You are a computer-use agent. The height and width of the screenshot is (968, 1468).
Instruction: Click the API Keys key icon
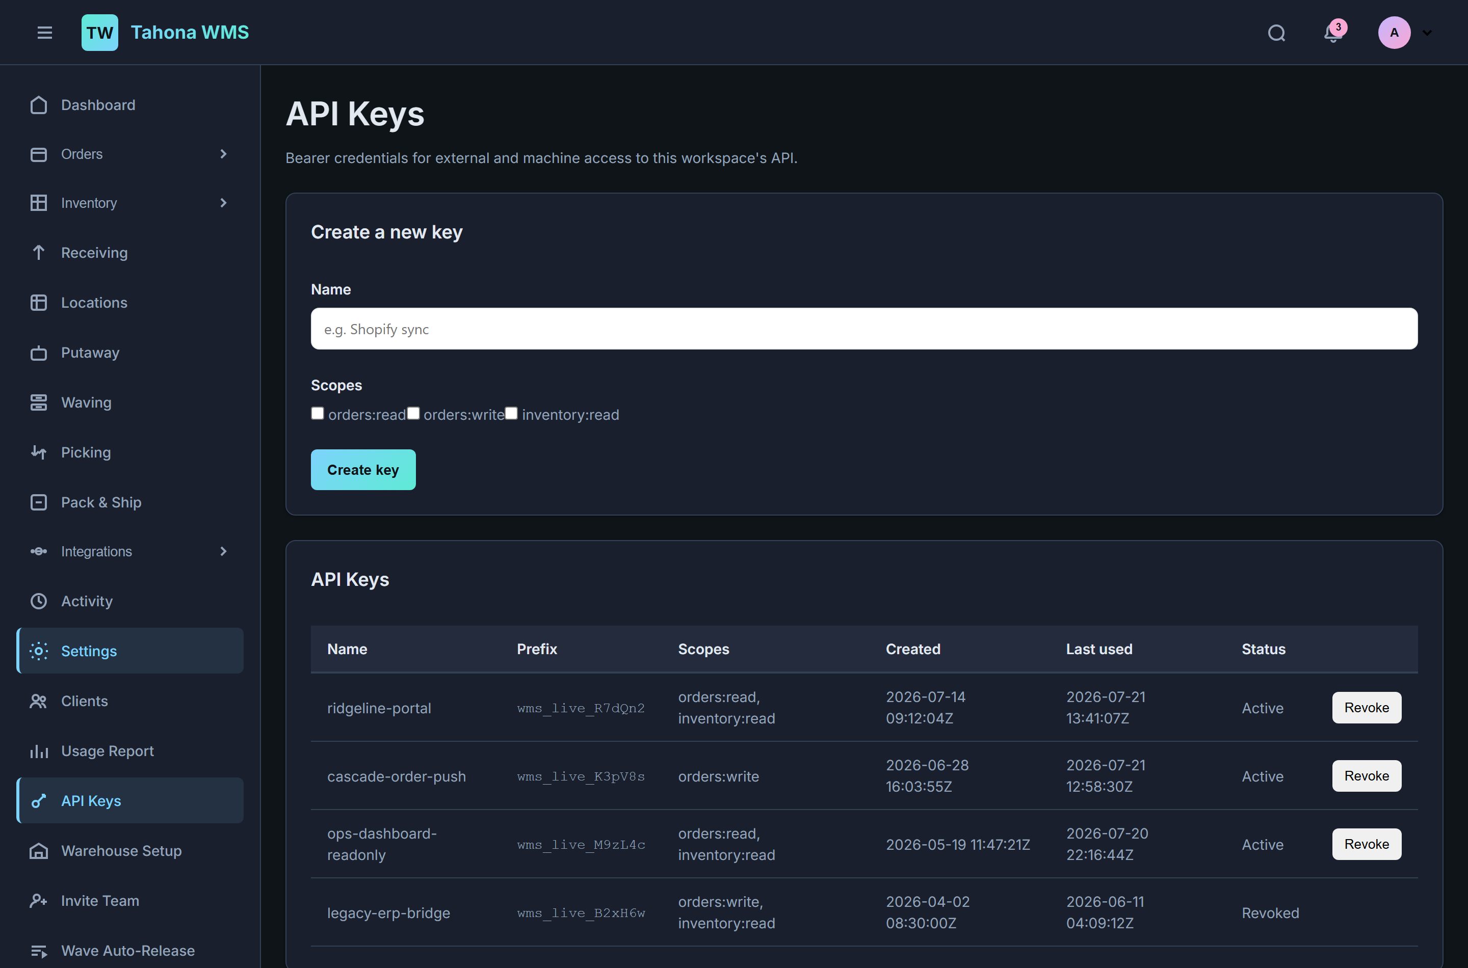click(38, 801)
